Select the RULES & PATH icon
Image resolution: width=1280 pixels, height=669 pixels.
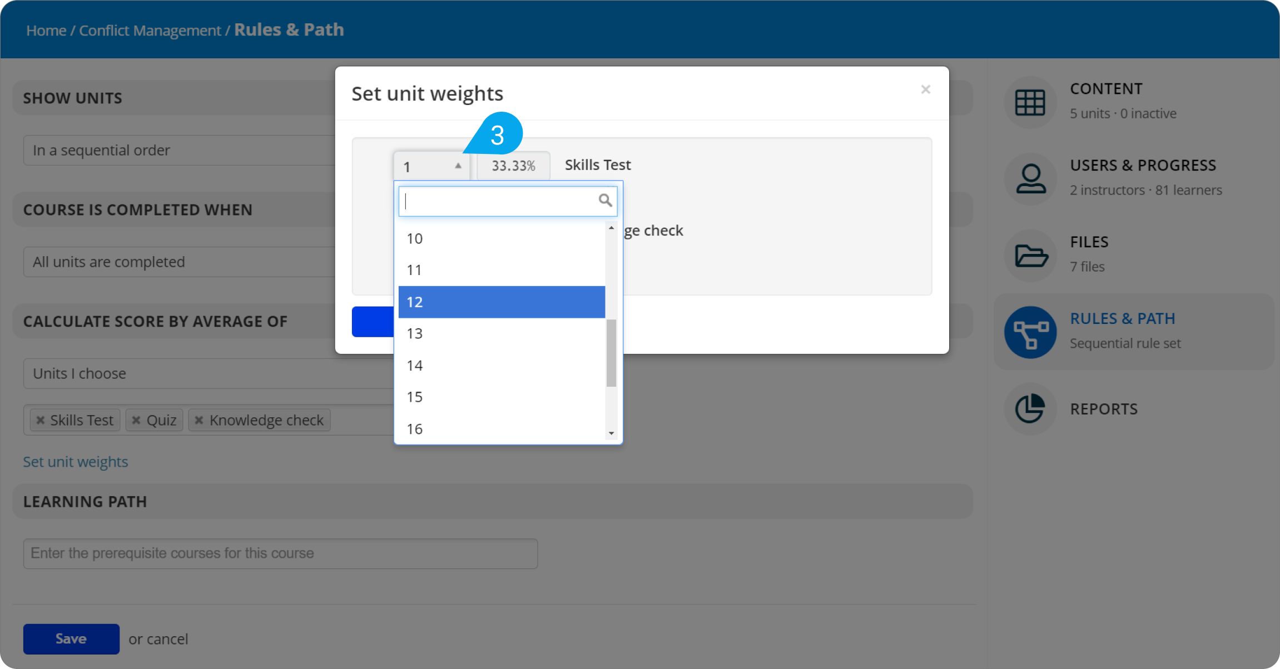click(x=1029, y=332)
